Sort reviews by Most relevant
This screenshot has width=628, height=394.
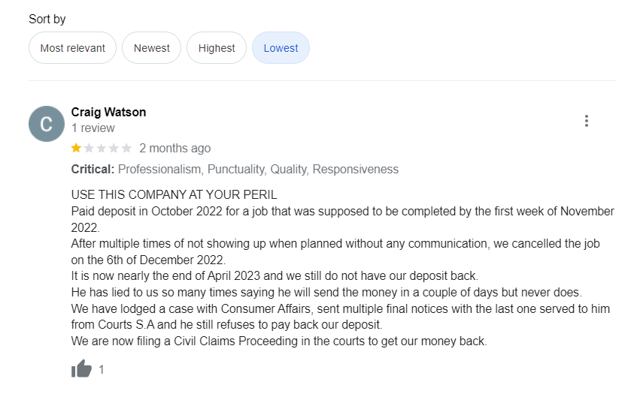tap(72, 48)
